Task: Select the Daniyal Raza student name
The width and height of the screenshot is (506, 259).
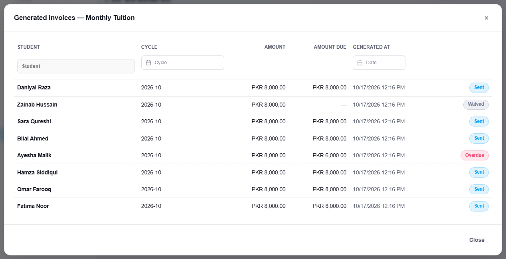Action: pos(34,87)
